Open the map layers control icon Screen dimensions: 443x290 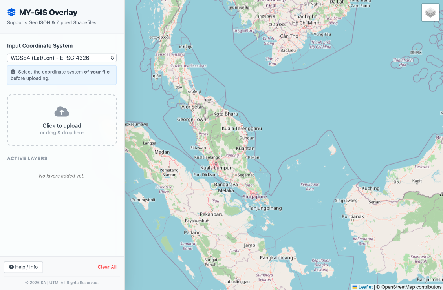tap(430, 13)
